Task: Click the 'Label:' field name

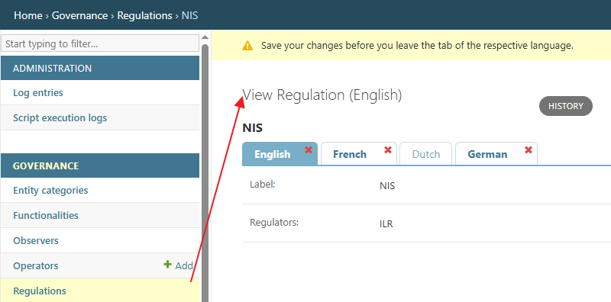Action: 262,184
